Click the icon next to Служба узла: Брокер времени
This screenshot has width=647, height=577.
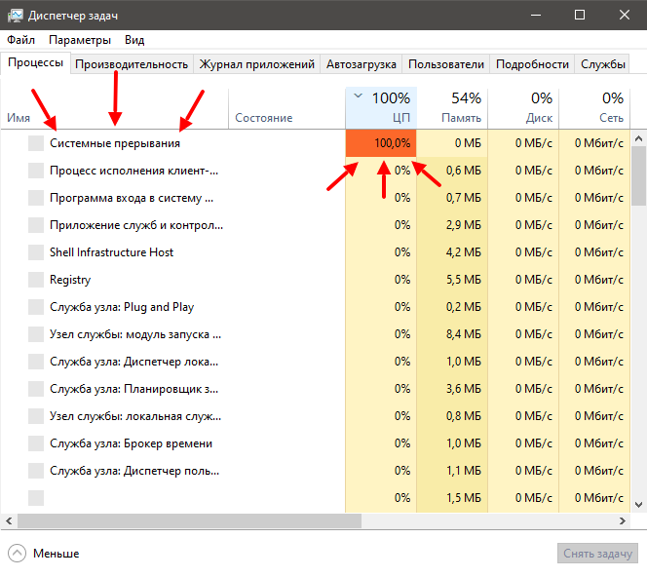(x=36, y=443)
